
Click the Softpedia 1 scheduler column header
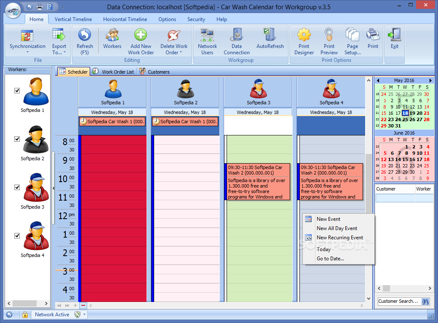(112, 93)
